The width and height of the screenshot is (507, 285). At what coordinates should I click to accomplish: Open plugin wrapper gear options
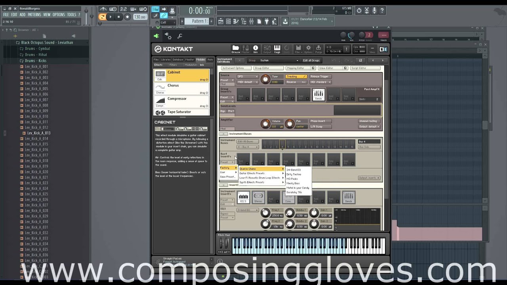click(168, 36)
